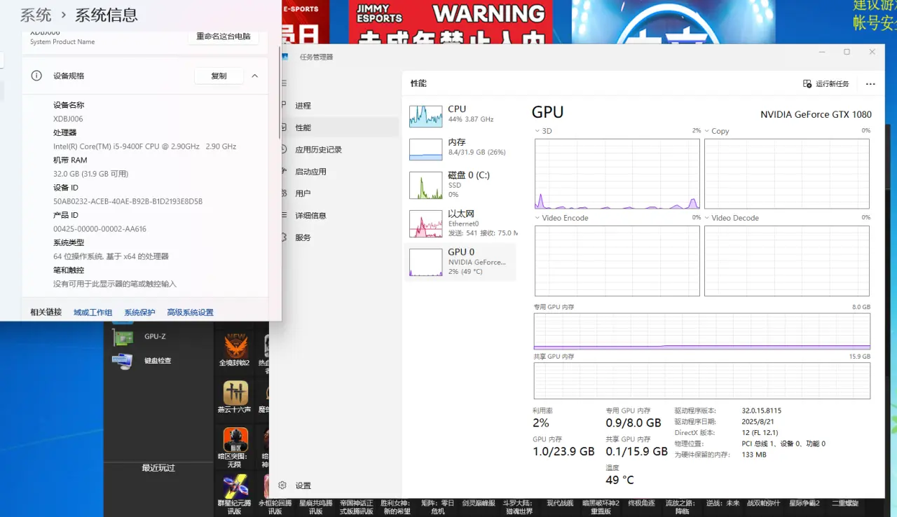Click the 重命名这台电脑 button
Image resolution: width=897 pixels, height=517 pixels.
(223, 36)
